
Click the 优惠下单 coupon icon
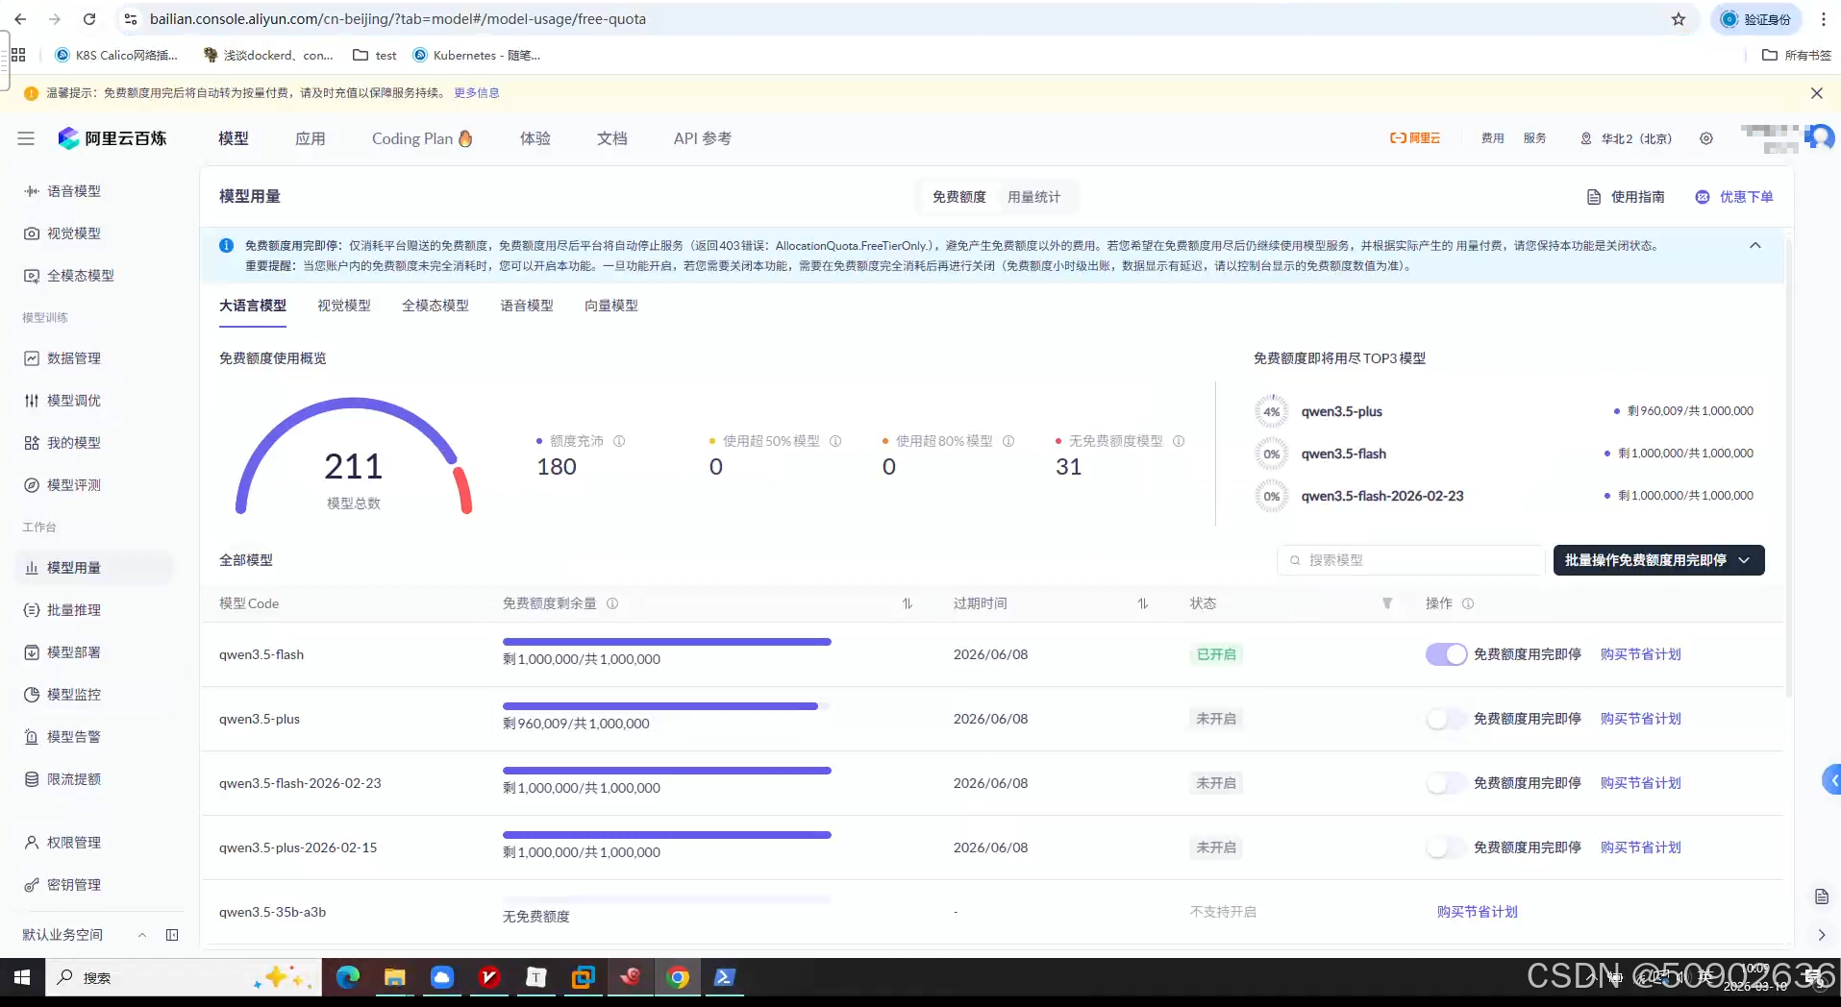click(1703, 197)
